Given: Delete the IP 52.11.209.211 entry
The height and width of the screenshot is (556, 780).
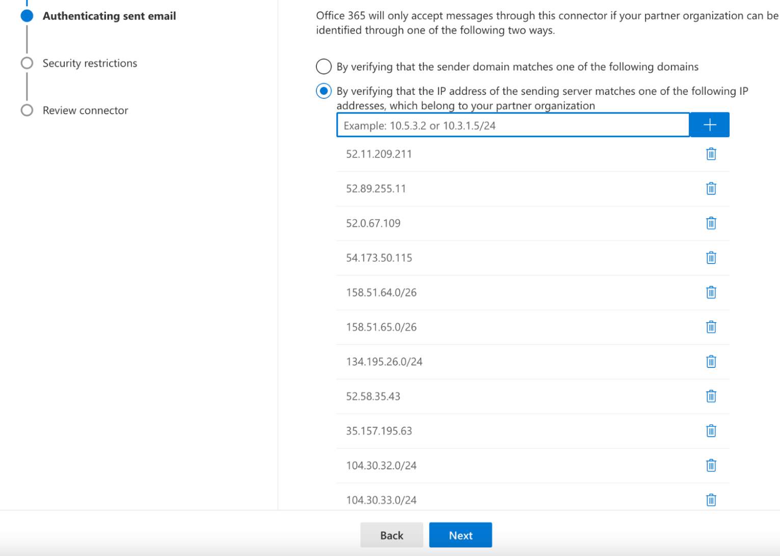Looking at the screenshot, I should point(711,153).
